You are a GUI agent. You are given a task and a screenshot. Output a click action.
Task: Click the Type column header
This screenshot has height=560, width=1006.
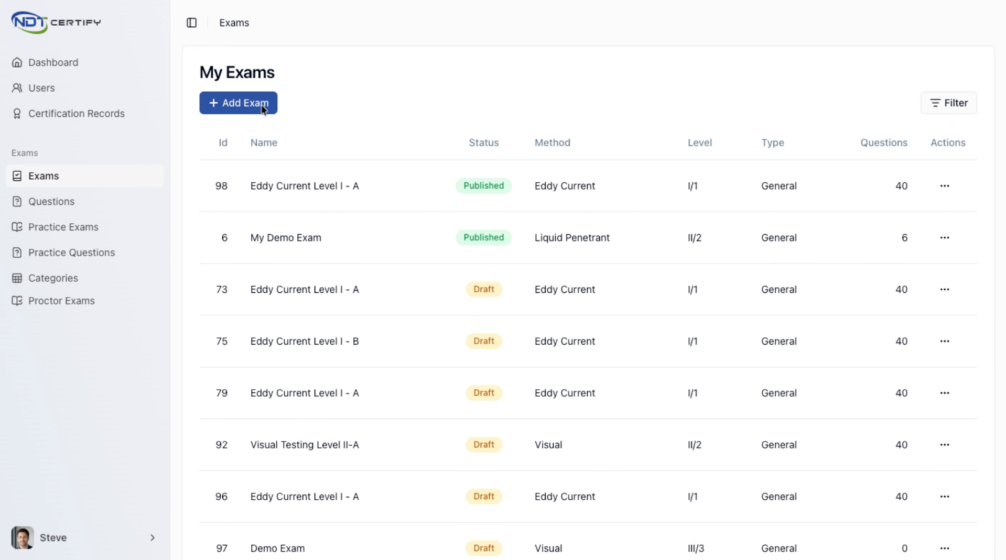772,142
